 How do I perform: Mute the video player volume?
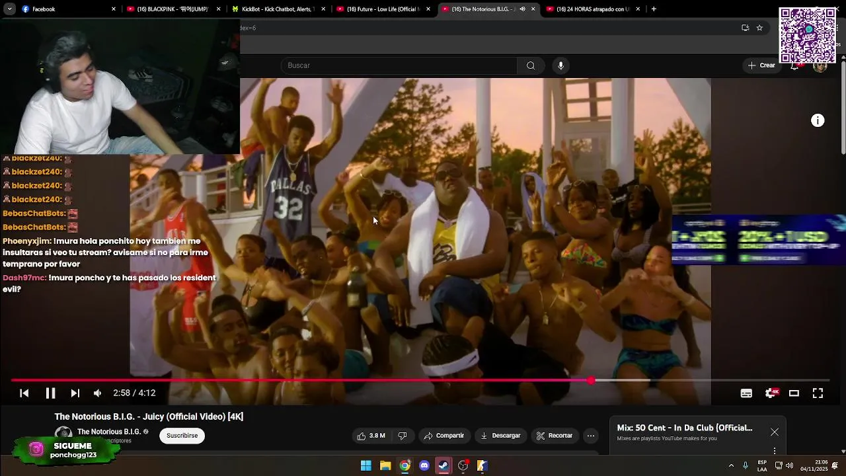pos(98,393)
